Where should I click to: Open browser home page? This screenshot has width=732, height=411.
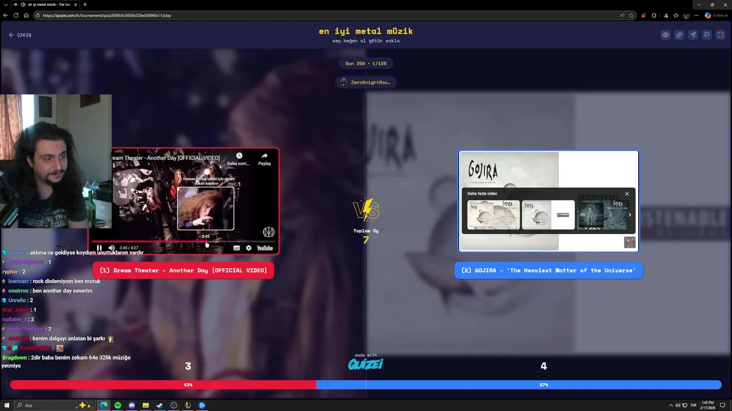coord(27,15)
